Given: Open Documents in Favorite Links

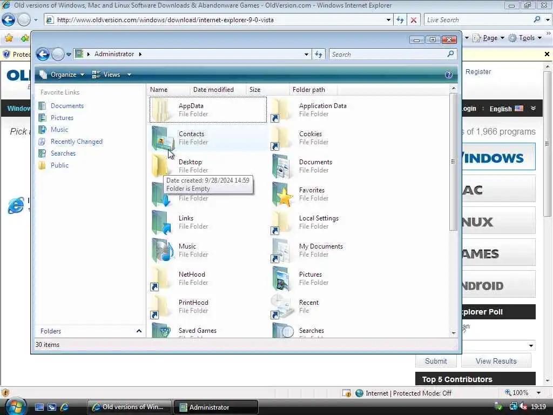Looking at the screenshot, I should point(67,106).
